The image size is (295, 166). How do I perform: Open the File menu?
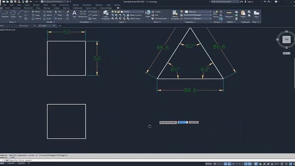click(x=5, y=5)
